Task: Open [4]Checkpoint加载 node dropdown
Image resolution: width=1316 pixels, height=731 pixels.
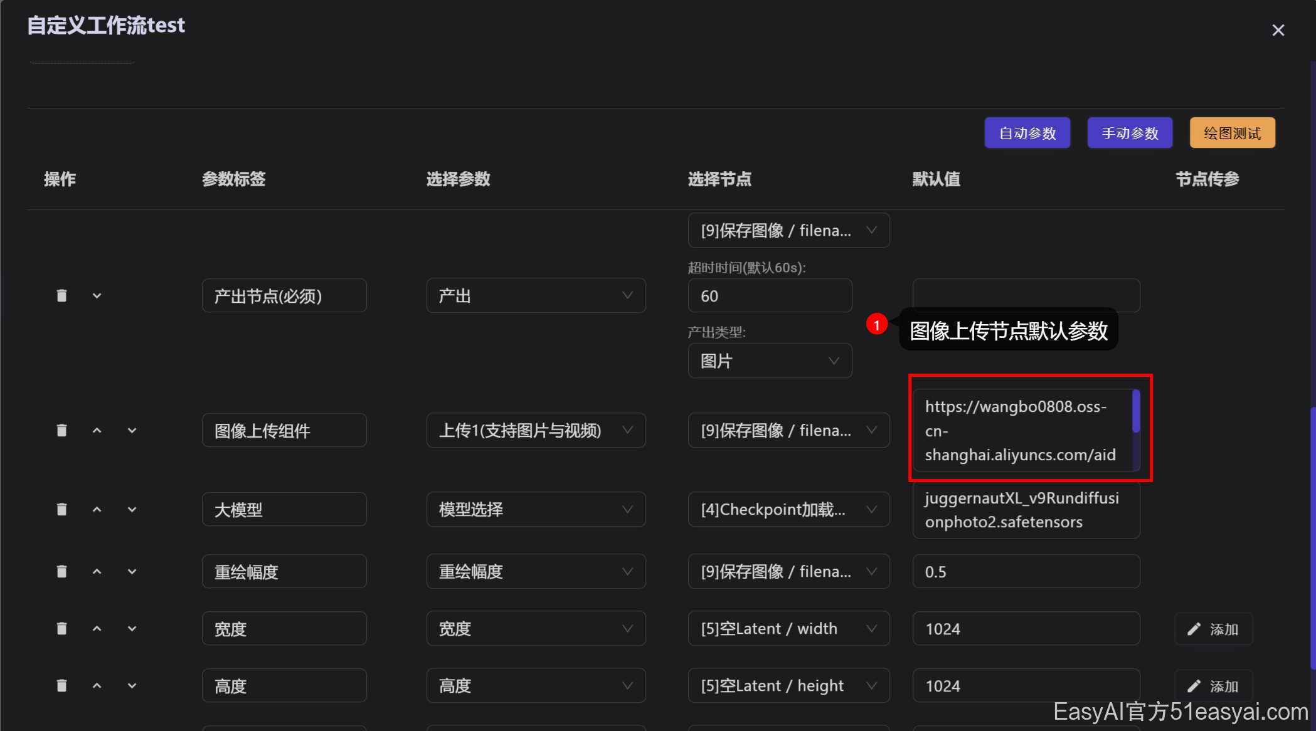Action: click(788, 509)
